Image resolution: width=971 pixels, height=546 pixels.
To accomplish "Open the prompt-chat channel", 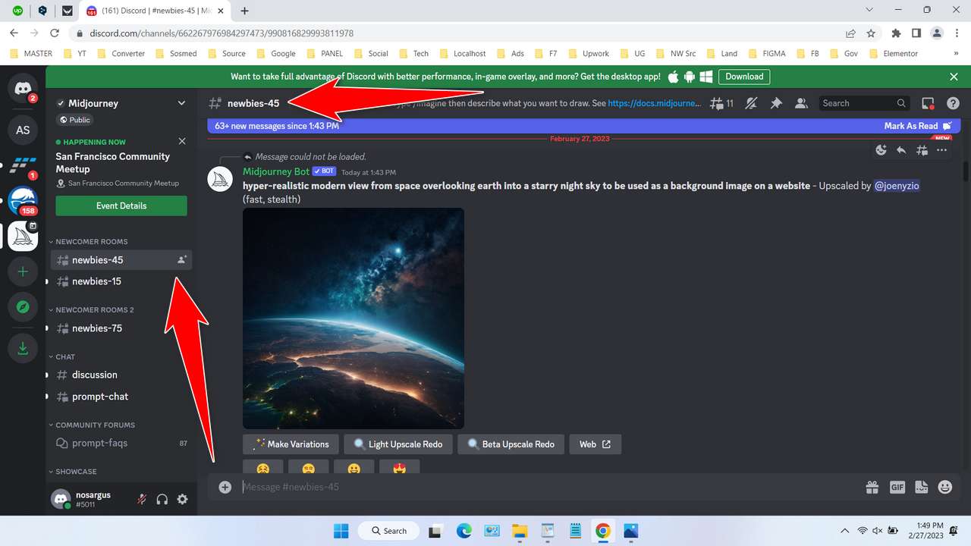I will click(x=100, y=397).
